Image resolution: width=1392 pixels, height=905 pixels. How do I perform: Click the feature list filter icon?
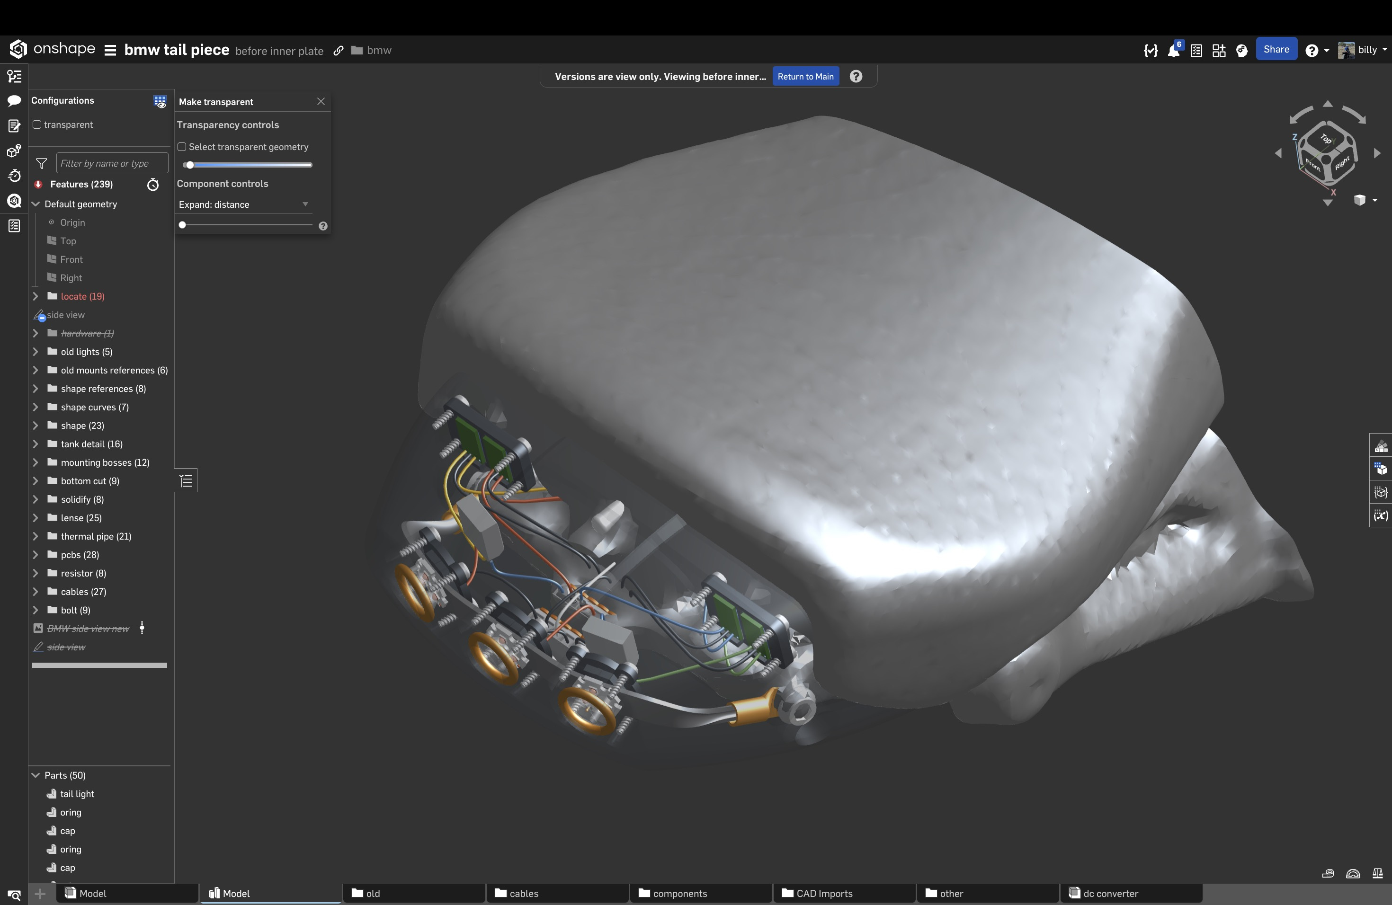(42, 163)
